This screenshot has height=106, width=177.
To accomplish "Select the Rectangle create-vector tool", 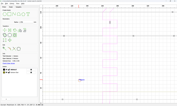I will coord(9,14).
